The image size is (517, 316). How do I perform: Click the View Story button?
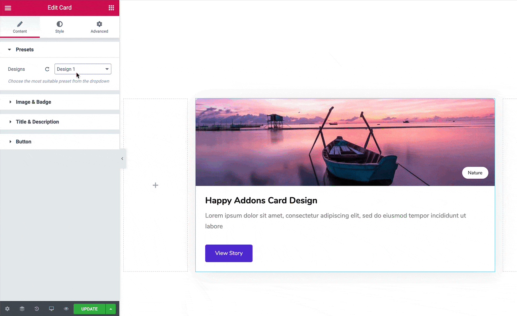click(229, 253)
